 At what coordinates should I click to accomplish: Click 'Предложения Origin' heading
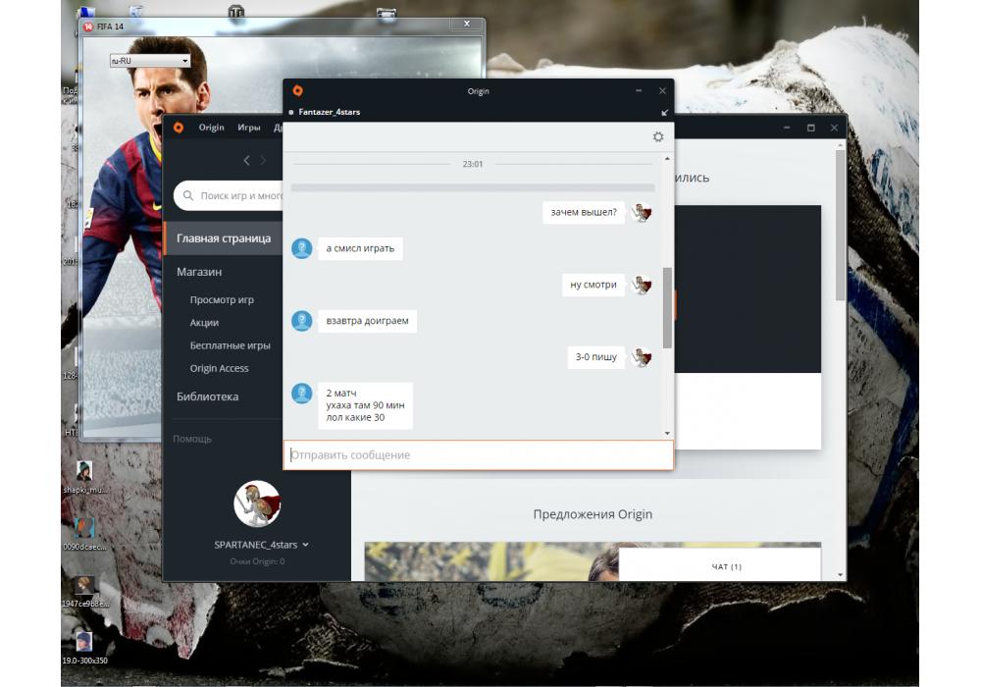click(593, 514)
